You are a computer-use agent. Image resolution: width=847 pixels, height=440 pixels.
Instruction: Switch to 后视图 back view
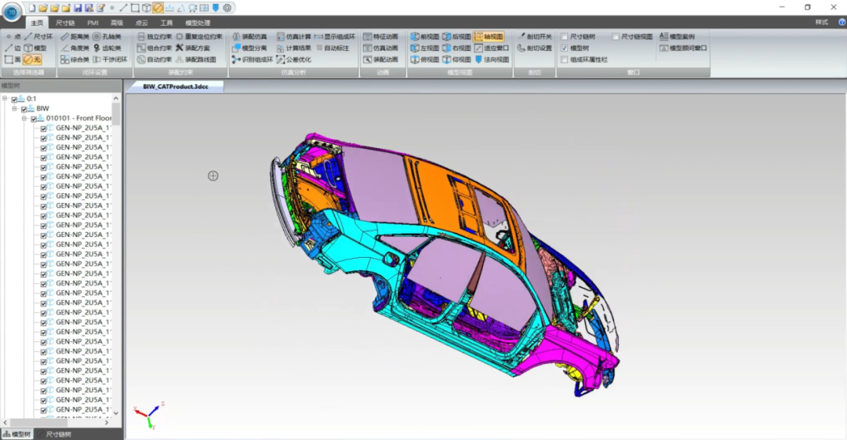[457, 37]
